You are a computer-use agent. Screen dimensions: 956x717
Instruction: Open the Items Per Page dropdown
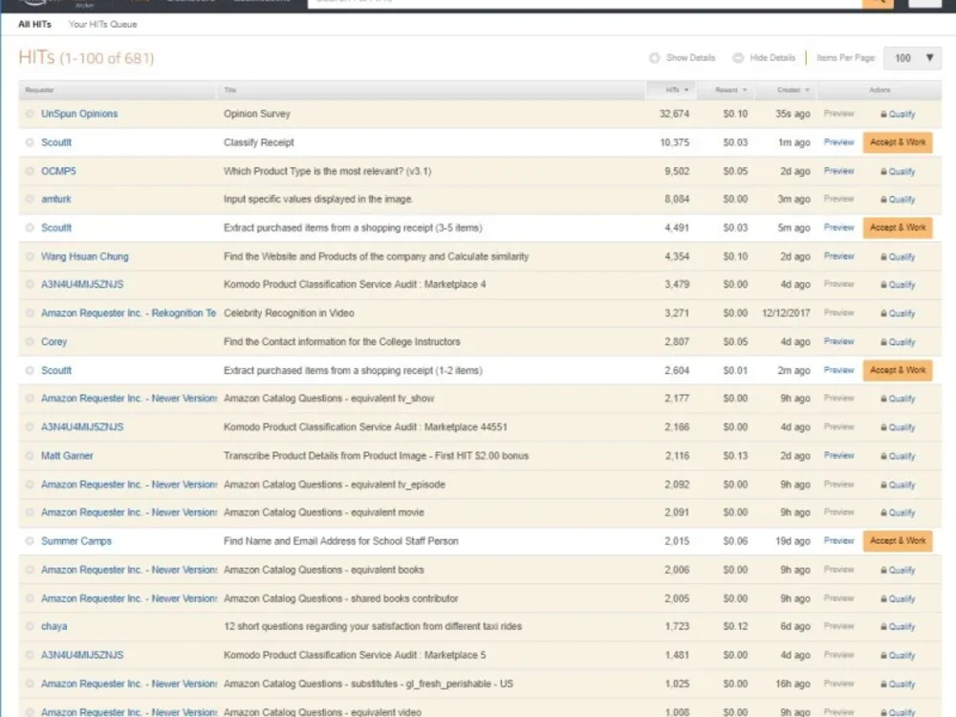pos(912,58)
